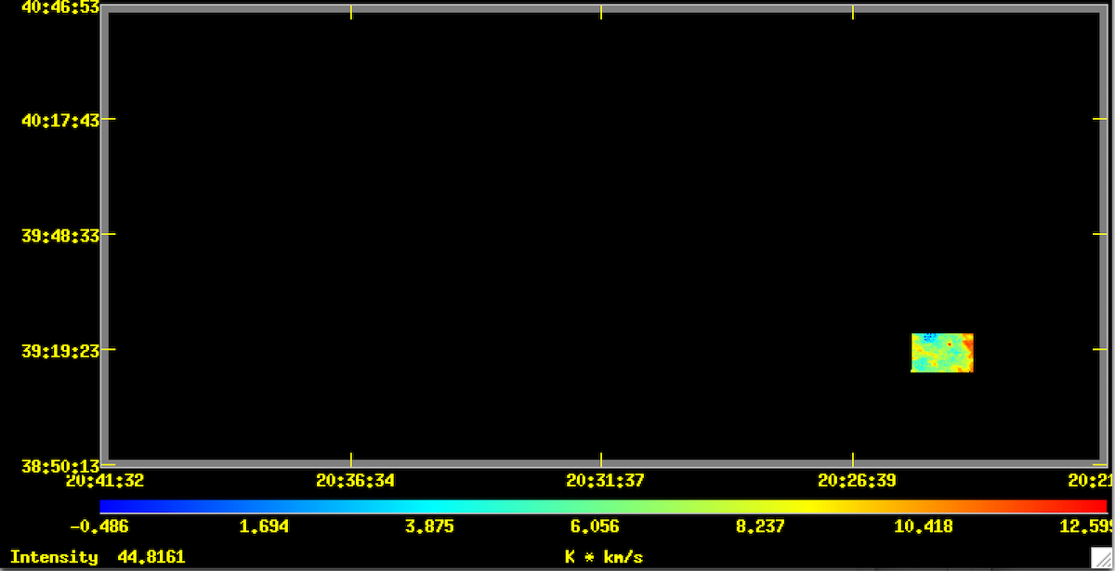The width and height of the screenshot is (1115, 571).
Task: Click the color bar value 3.875
Action: [x=429, y=527]
